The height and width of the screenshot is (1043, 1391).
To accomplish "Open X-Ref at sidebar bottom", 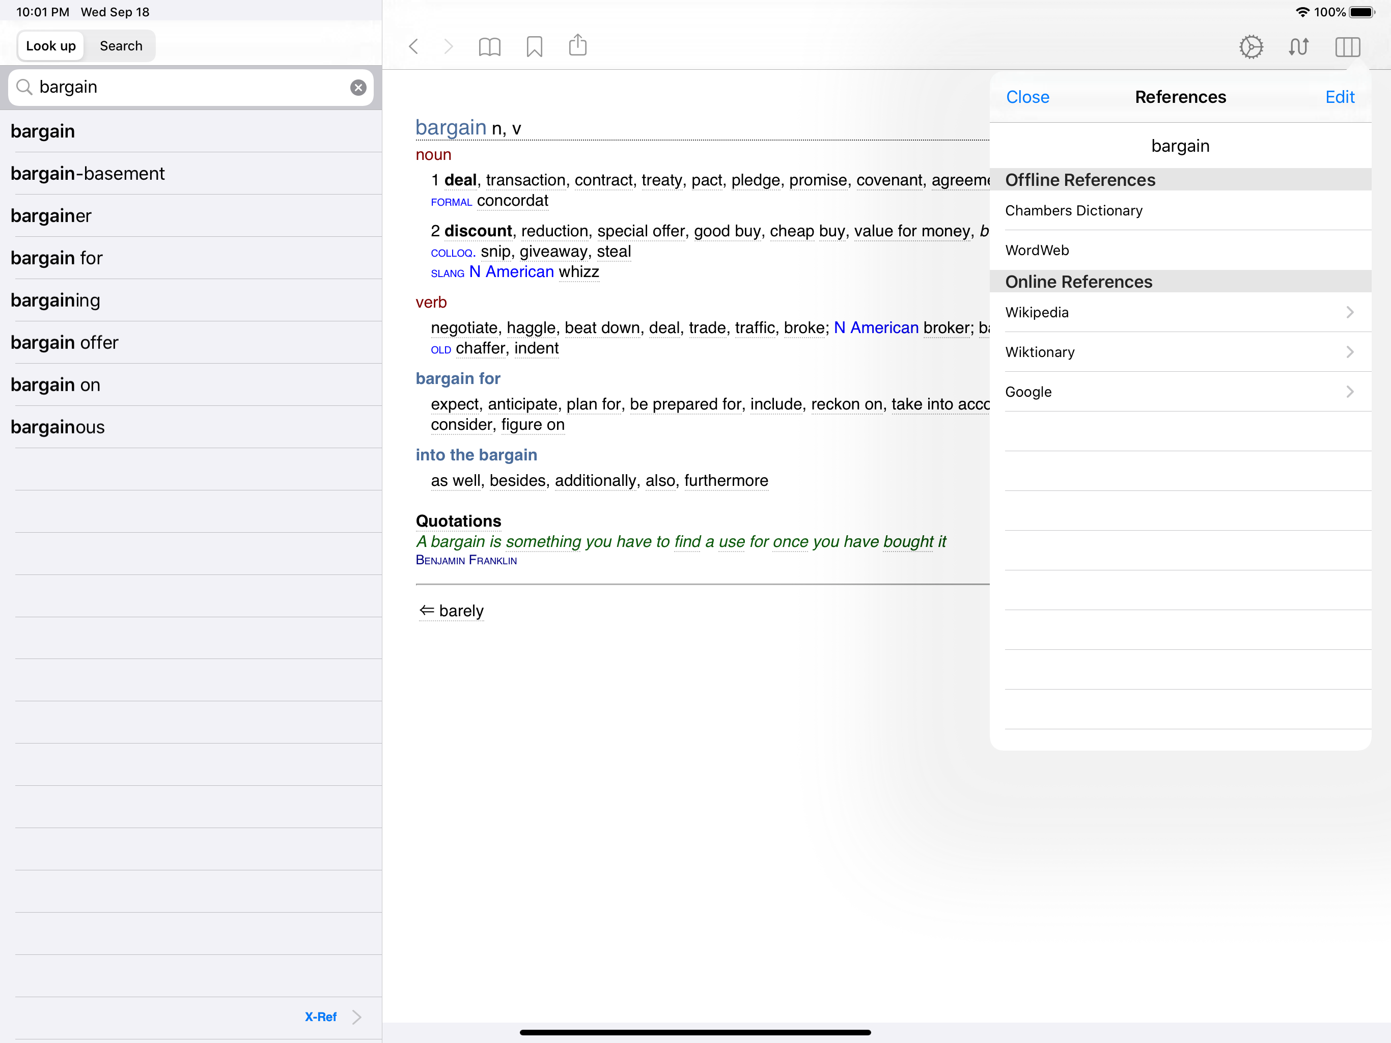I will (331, 1017).
